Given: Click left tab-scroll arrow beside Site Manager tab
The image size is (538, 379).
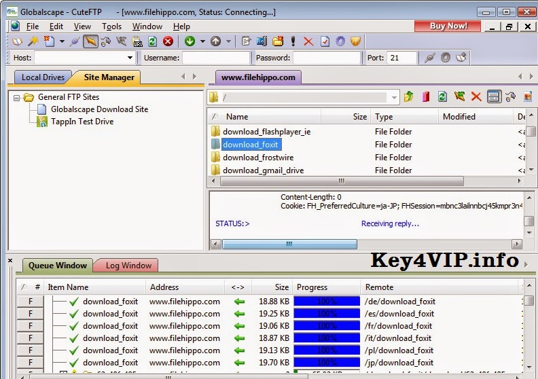Looking at the screenshot, I should (x=183, y=77).
